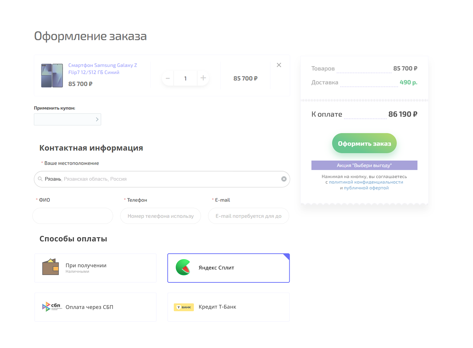Image resolution: width=473 pixels, height=348 pixels.
Task: Click the coupon code input field
Action: [x=64, y=119]
